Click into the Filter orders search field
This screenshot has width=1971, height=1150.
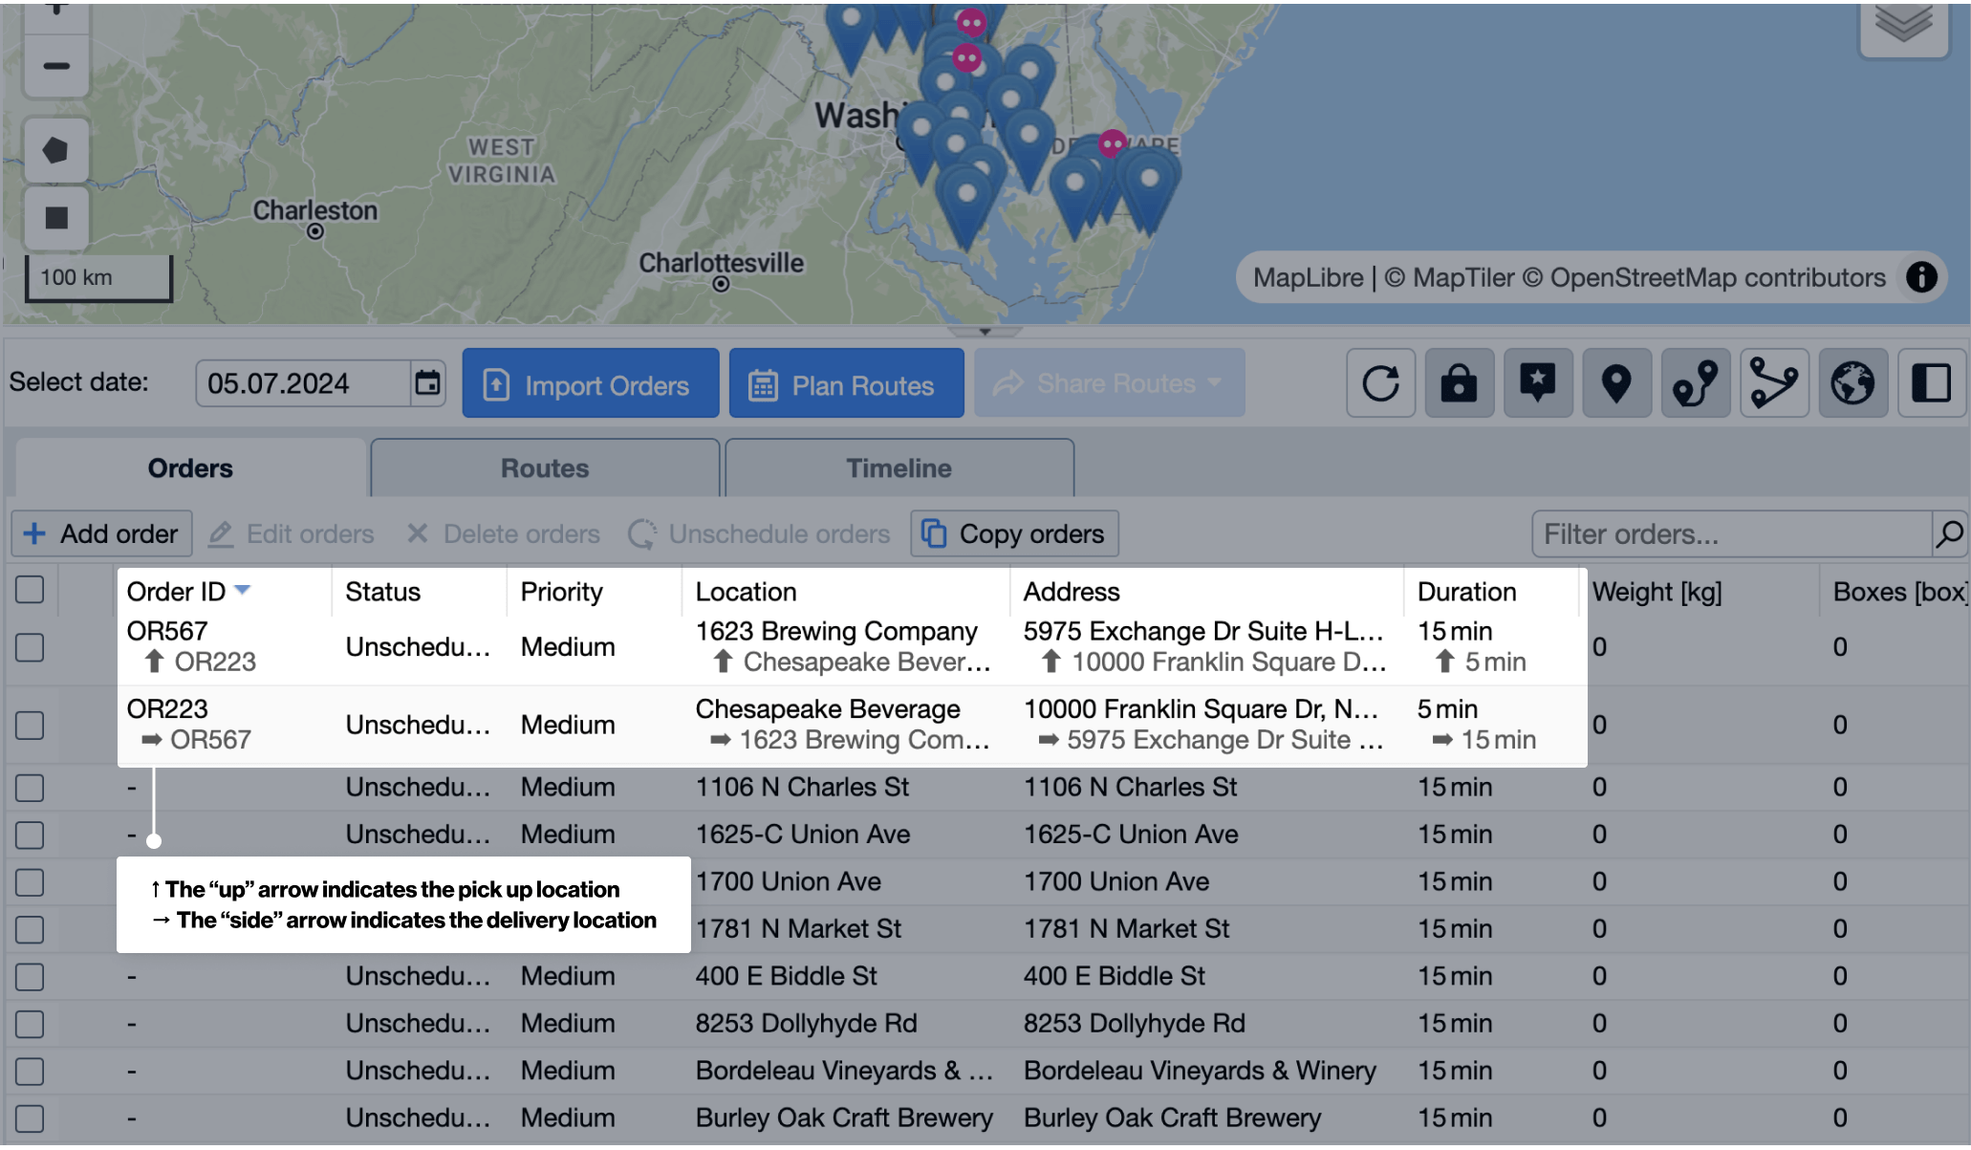tap(1730, 533)
